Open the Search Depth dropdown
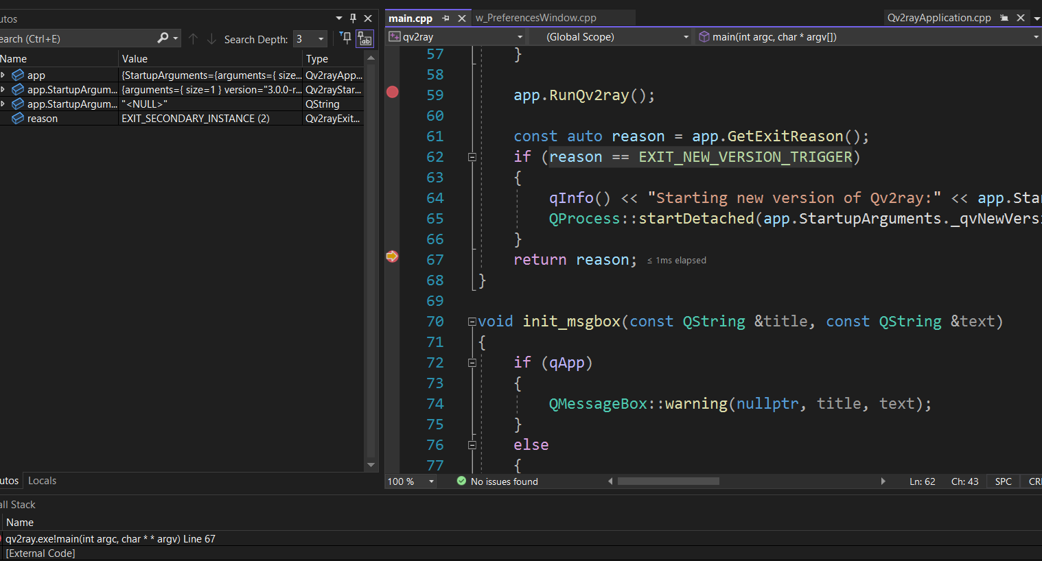 point(321,39)
